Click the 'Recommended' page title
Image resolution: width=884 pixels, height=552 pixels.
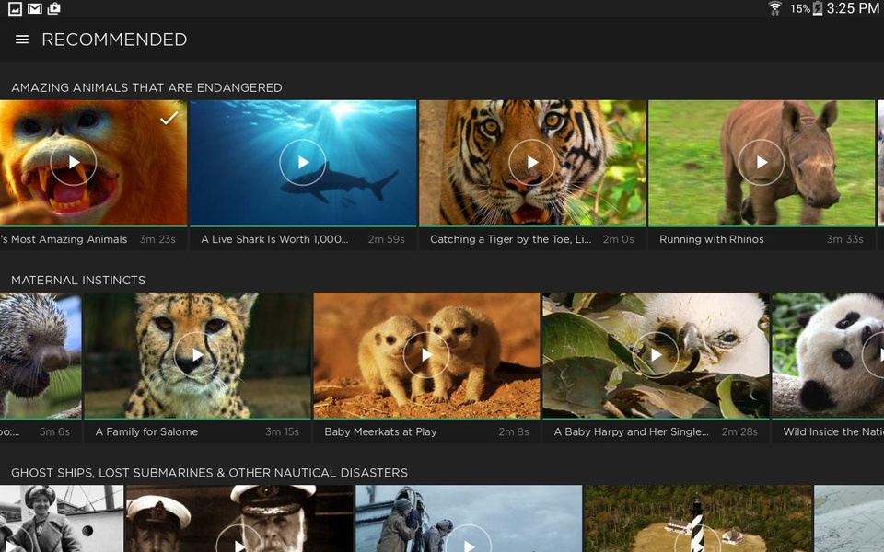coord(114,40)
